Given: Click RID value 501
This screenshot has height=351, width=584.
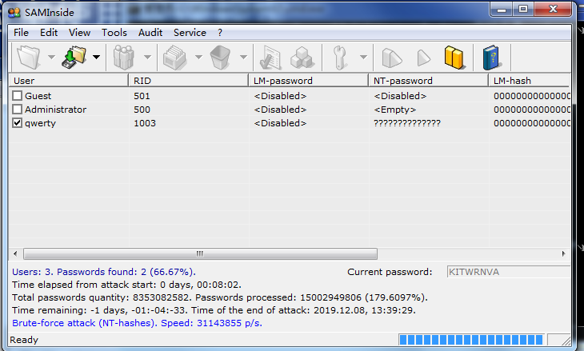Looking at the screenshot, I should point(142,96).
